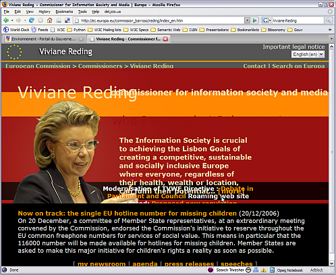336x275 pixels.
Task: Open the list-all-tabs dropdown arrow
Action: 331,39
